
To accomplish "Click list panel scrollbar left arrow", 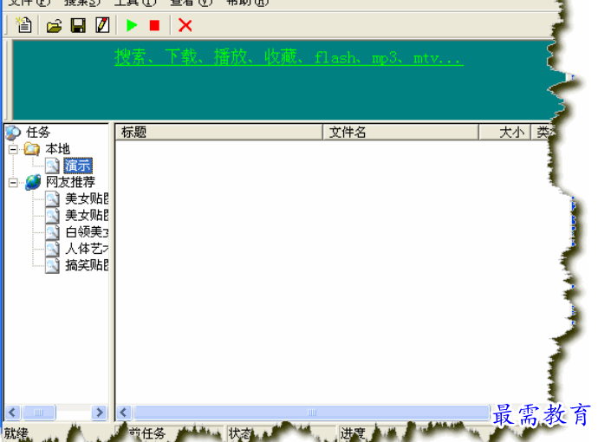I will 124,413.
